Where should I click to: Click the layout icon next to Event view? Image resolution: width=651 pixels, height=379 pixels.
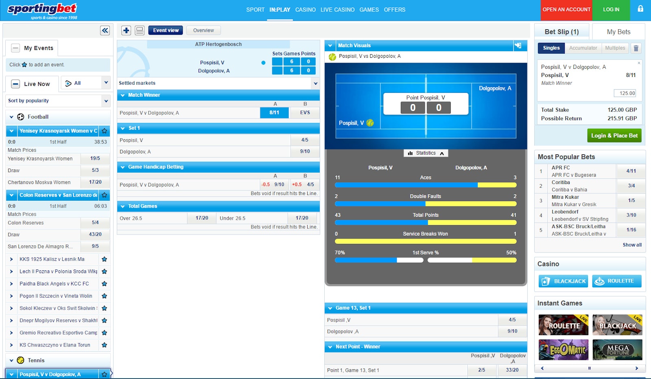pyautogui.click(x=140, y=31)
